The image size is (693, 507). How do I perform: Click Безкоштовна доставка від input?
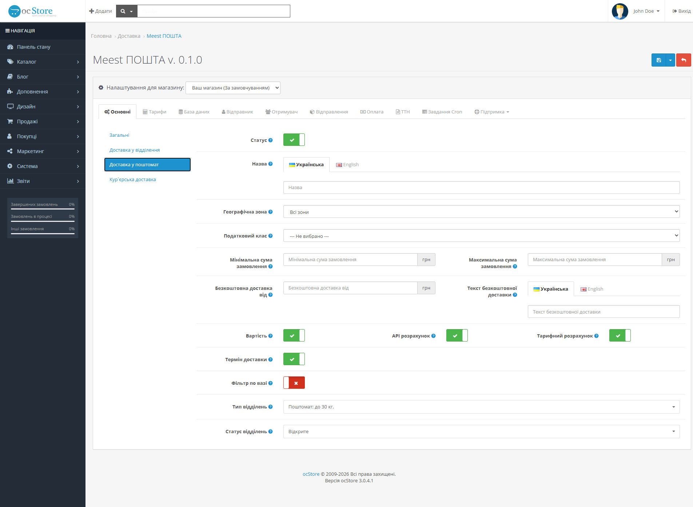350,288
